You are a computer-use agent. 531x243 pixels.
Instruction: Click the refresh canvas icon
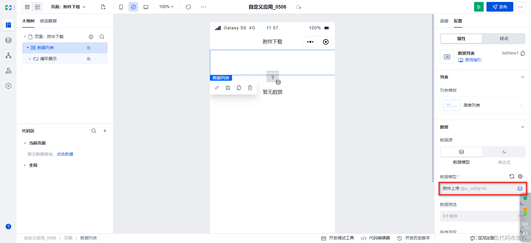pos(188,7)
